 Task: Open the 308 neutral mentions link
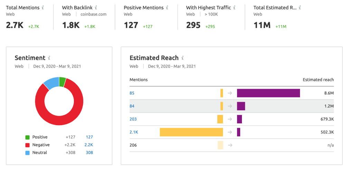tap(89, 153)
